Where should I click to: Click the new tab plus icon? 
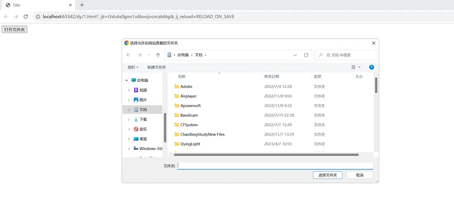[x=82, y=5]
